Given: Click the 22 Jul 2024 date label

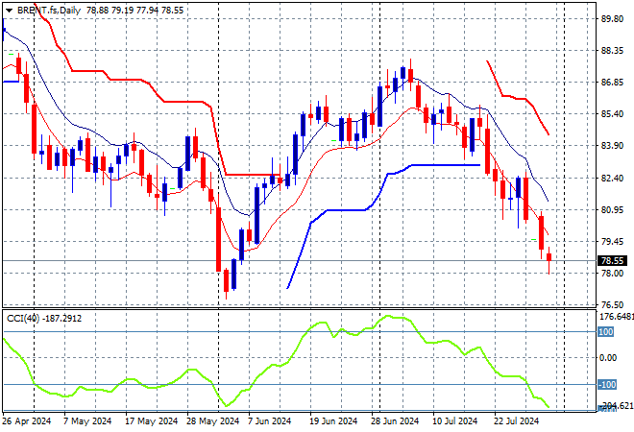Looking at the screenshot, I should [x=517, y=421].
